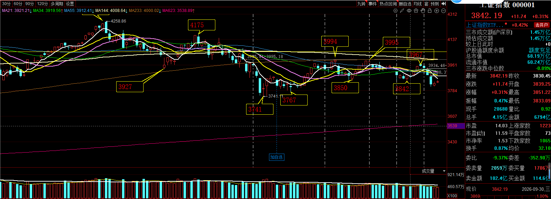Click the 3842.19 latest index price

[x=487, y=15]
